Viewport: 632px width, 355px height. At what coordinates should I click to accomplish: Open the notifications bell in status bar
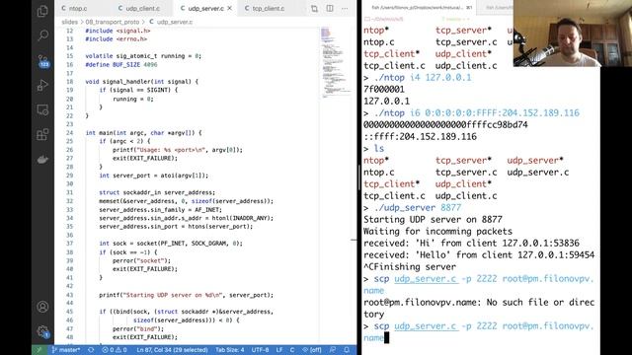pos(347,350)
